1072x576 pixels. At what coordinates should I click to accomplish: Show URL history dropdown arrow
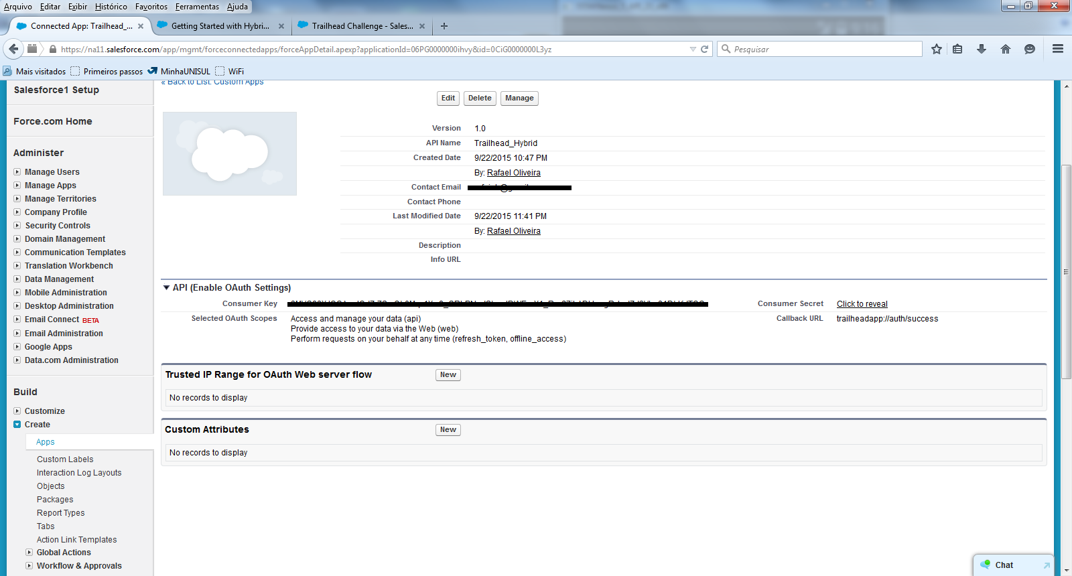point(693,49)
